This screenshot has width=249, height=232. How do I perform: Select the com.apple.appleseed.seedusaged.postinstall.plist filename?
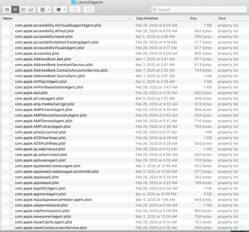click(x=57, y=172)
